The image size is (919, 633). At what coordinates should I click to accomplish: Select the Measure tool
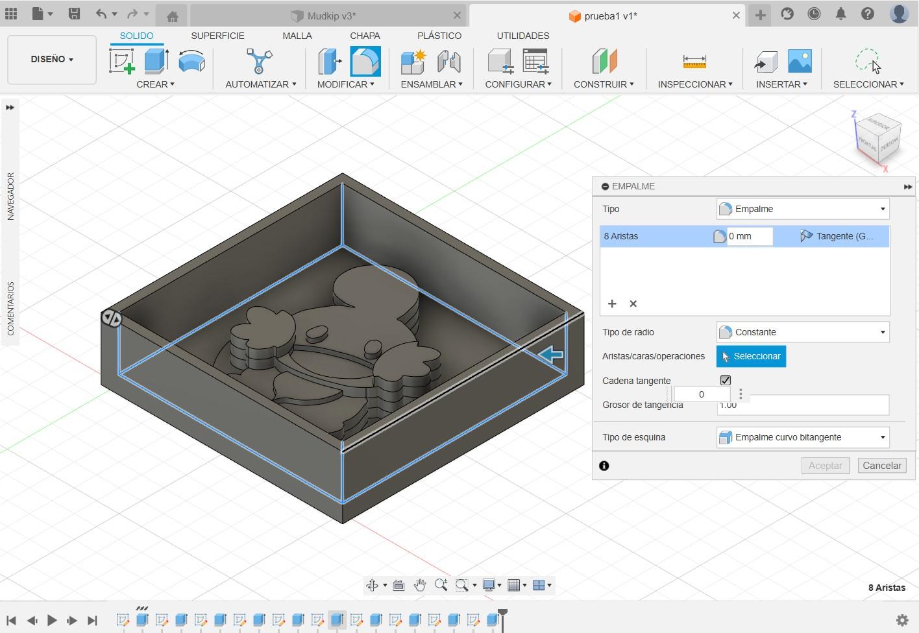pyautogui.click(x=694, y=62)
